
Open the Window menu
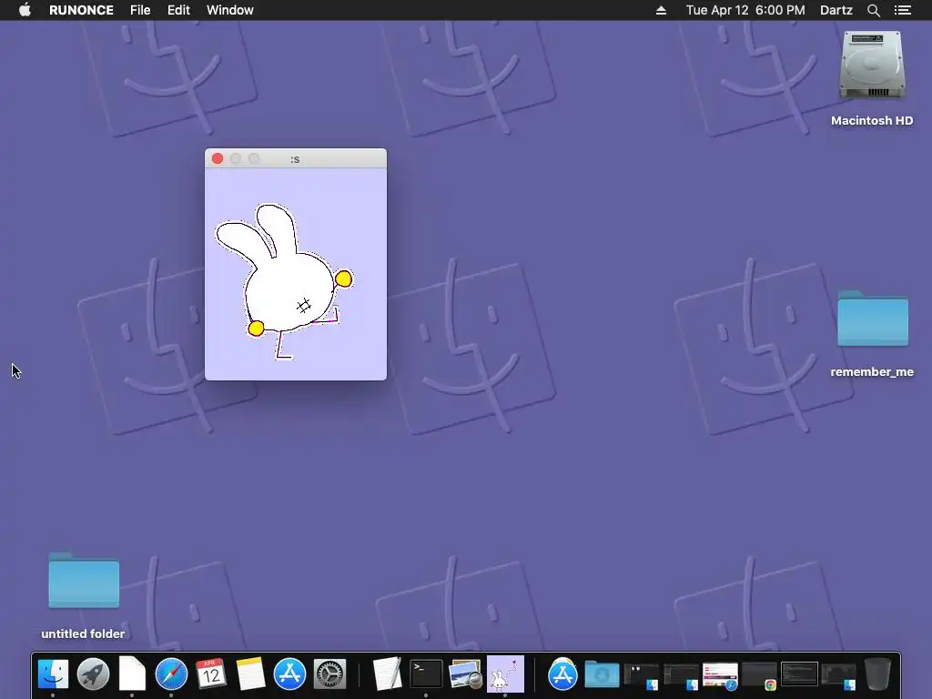click(x=230, y=10)
